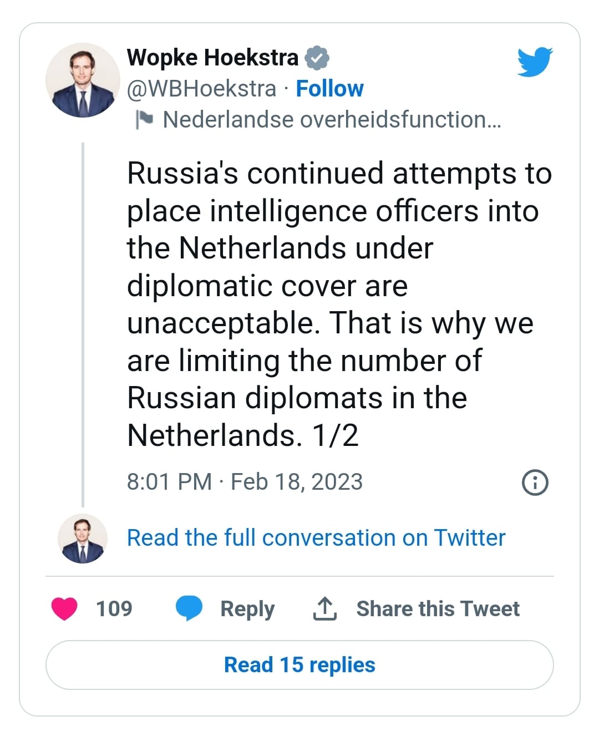
Task: Click the Reply text label
Action: (247, 609)
